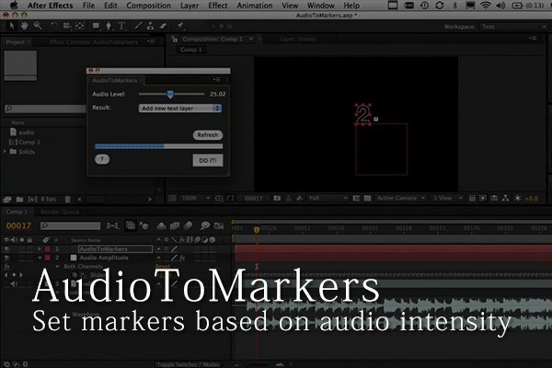This screenshot has height=368, width=552.
Task: Enable motion blur for the composition
Action: 188,225
